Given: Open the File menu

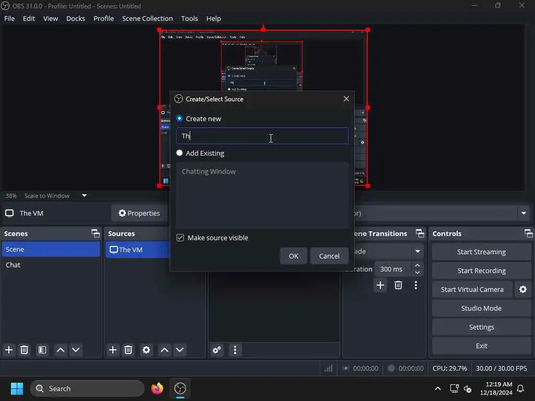Looking at the screenshot, I should coord(9,18).
